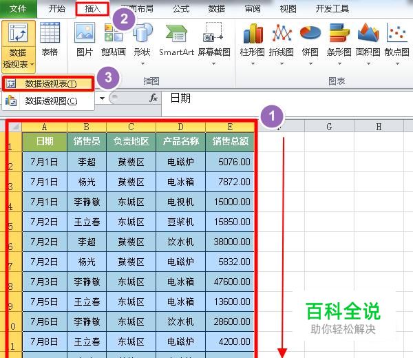Screen dimensions: 413x358
Task: Select the cell with 15000.00
Action: pos(230,202)
